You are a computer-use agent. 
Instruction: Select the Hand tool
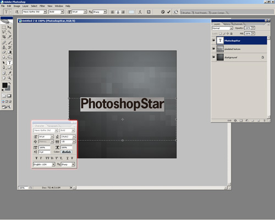(4, 78)
